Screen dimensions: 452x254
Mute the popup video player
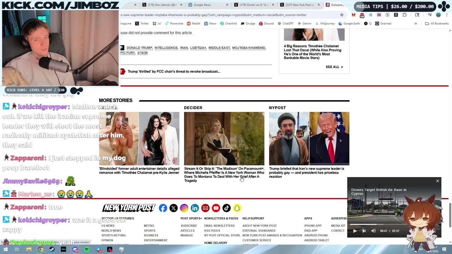coord(373,231)
